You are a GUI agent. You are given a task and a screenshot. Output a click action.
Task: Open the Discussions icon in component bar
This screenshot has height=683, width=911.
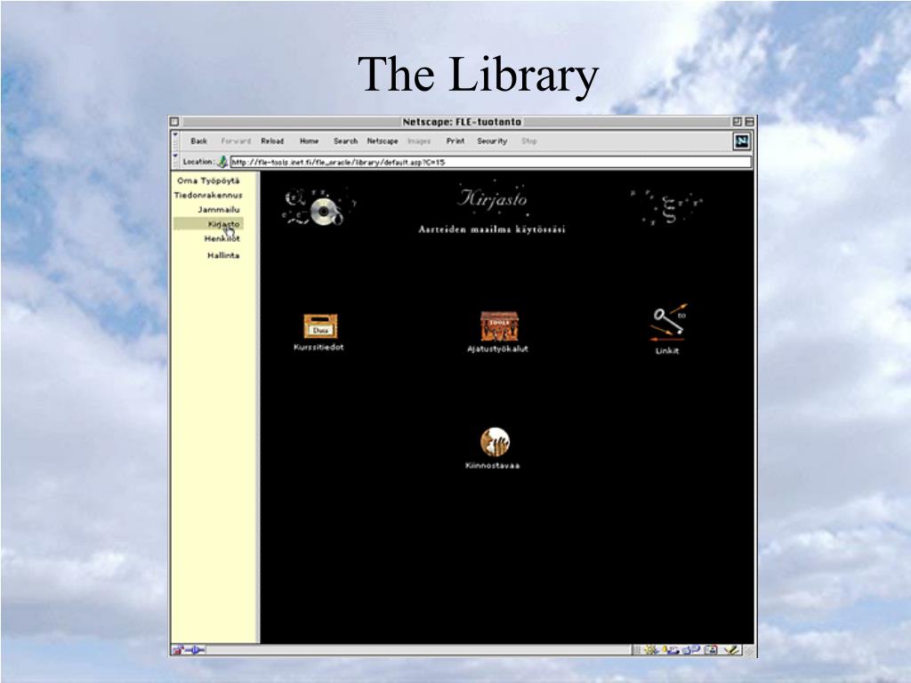pos(691,650)
